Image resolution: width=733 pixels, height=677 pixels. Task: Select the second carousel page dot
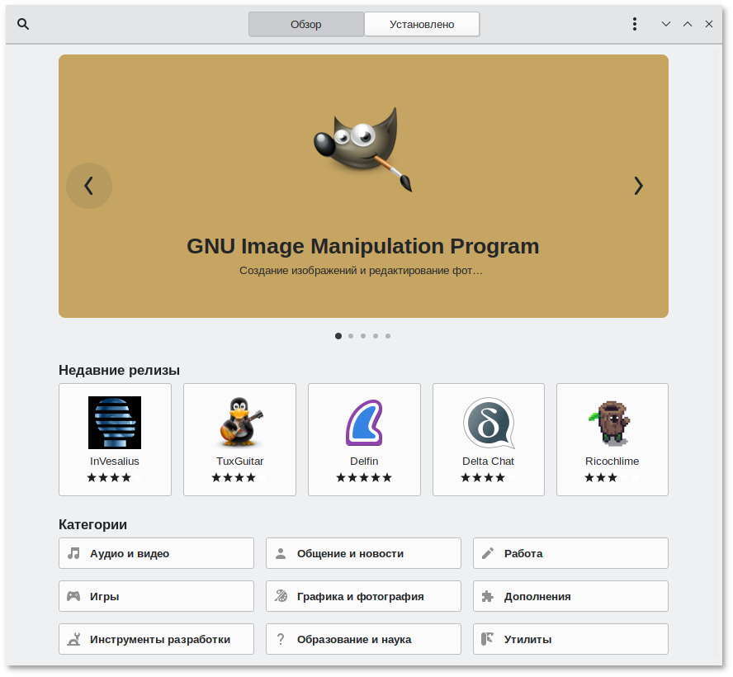(351, 336)
